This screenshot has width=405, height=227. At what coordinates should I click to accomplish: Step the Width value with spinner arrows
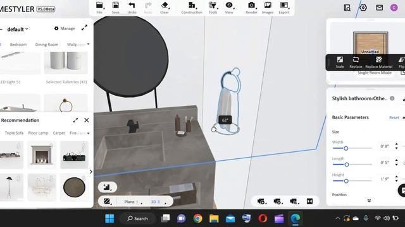(x=397, y=146)
